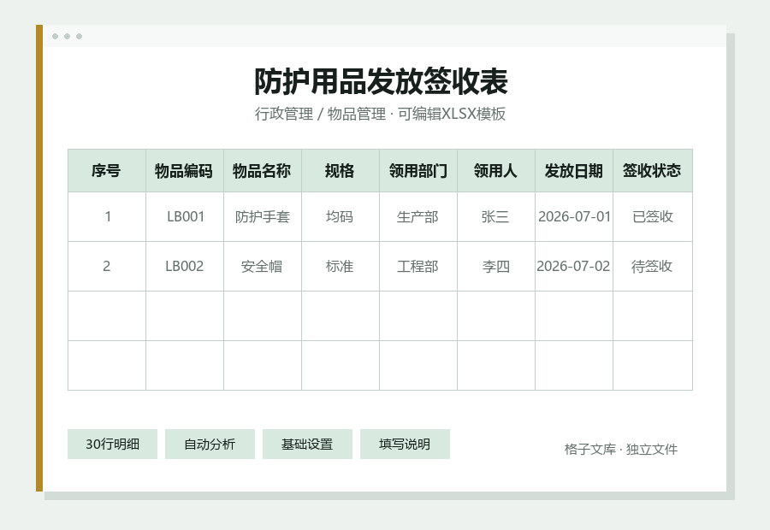Select the 领用人 header cell
Screen dimensions: 770x530
(496, 171)
